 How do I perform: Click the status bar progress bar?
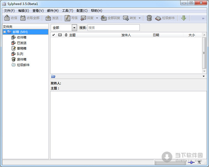(170, 162)
